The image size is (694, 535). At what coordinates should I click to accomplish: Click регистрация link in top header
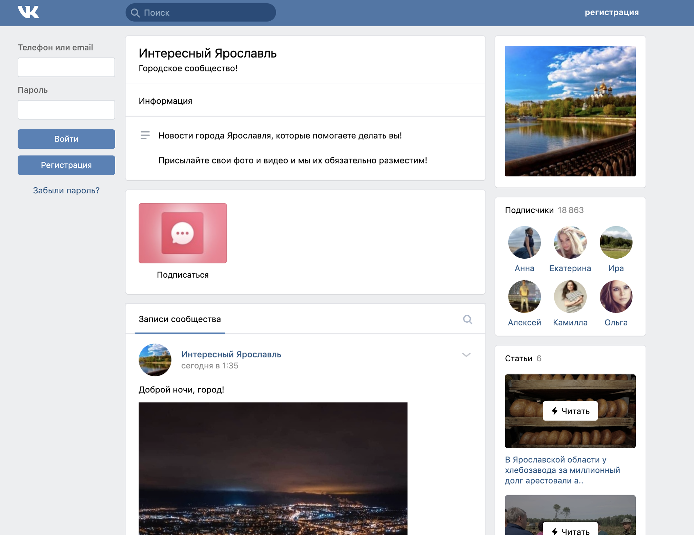tap(611, 13)
